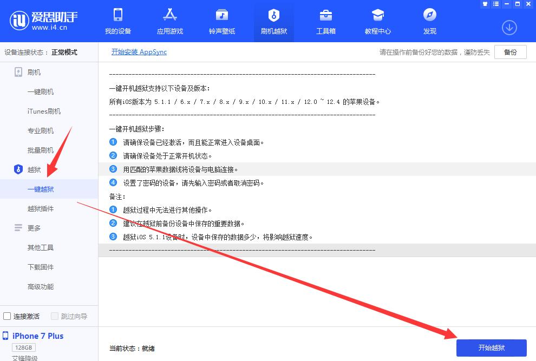Collapse the 越狱 sidebar section
536x361 pixels.
[34, 169]
